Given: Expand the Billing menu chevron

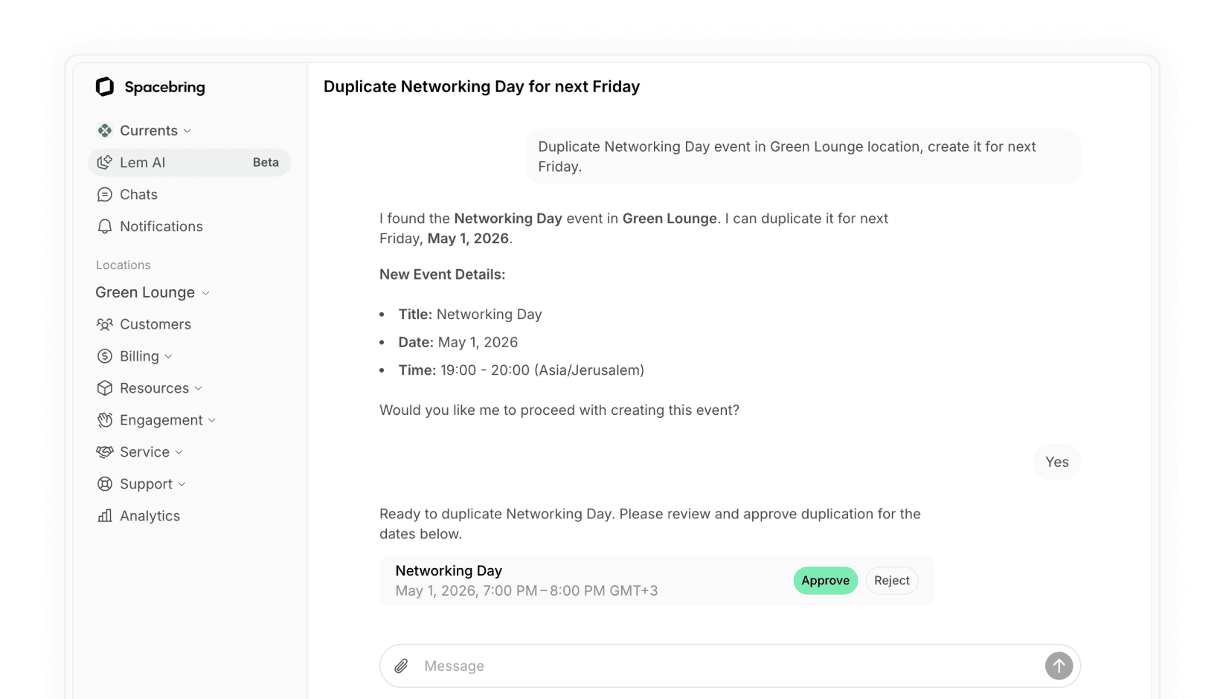Looking at the screenshot, I should point(169,357).
